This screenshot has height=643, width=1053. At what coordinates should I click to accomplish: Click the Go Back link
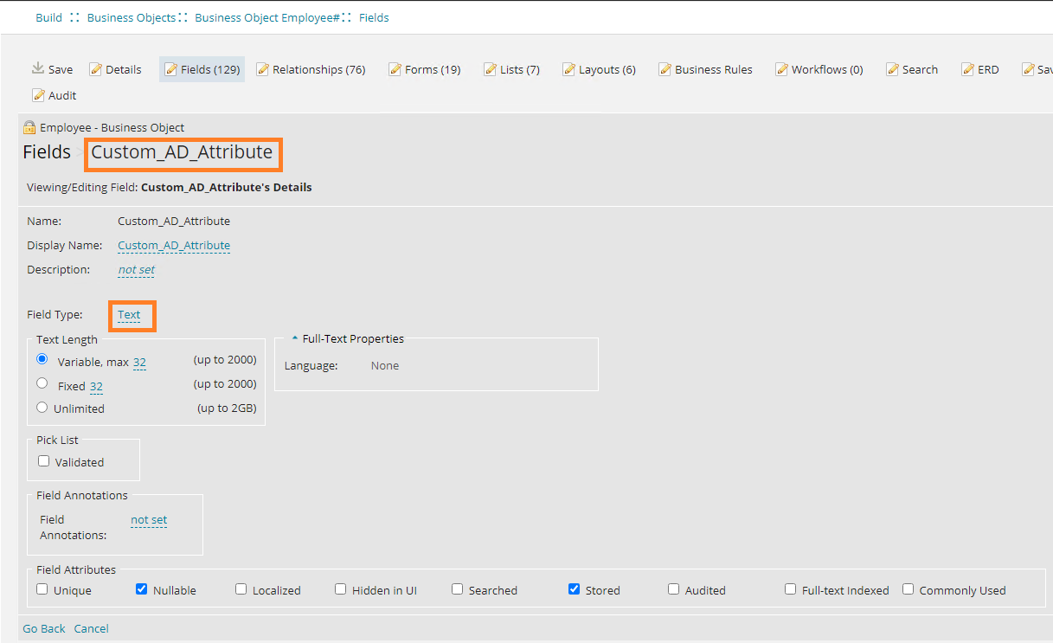[x=43, y=627]
